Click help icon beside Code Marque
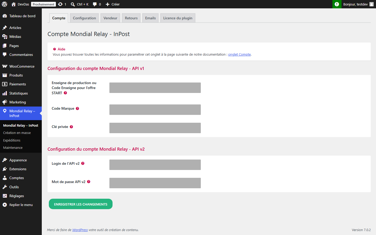Screen dimensions: 376x235 tap(77, 109)
